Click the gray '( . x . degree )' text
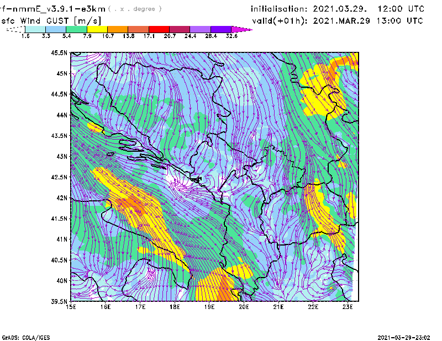 pyautogui.click(x=135, y=9)
